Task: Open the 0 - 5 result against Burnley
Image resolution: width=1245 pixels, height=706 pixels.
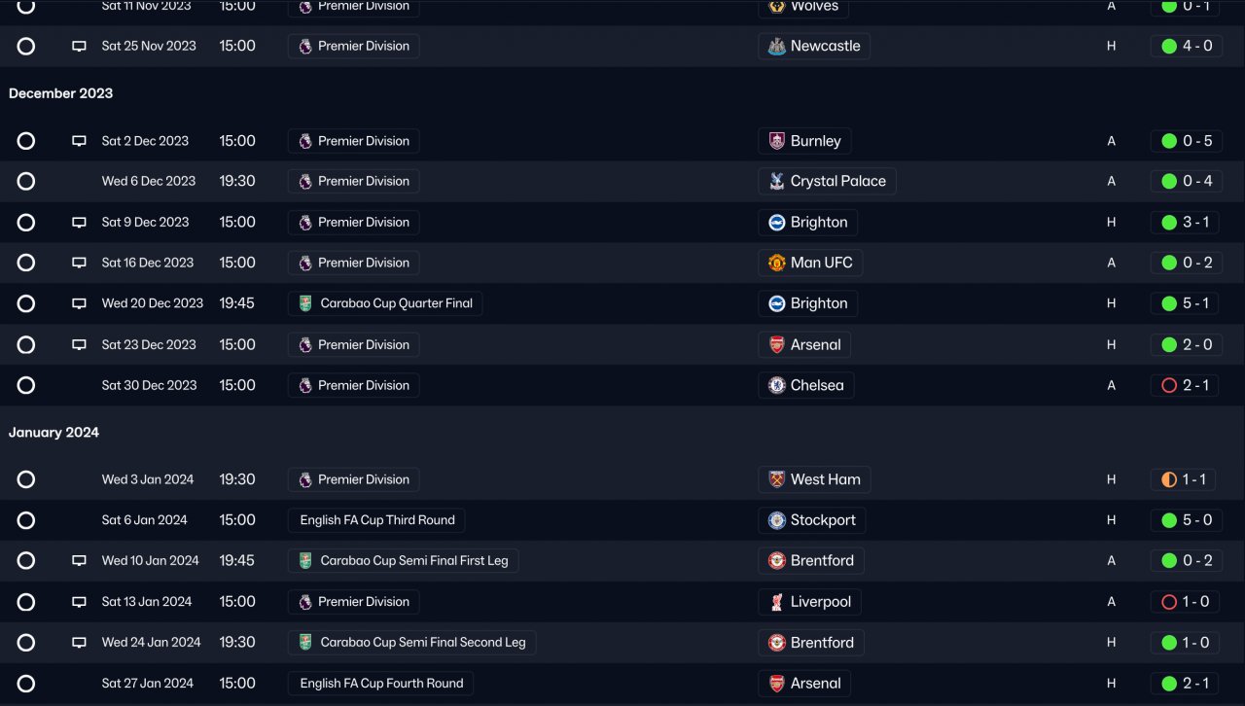Action: tap(1187, 141)
